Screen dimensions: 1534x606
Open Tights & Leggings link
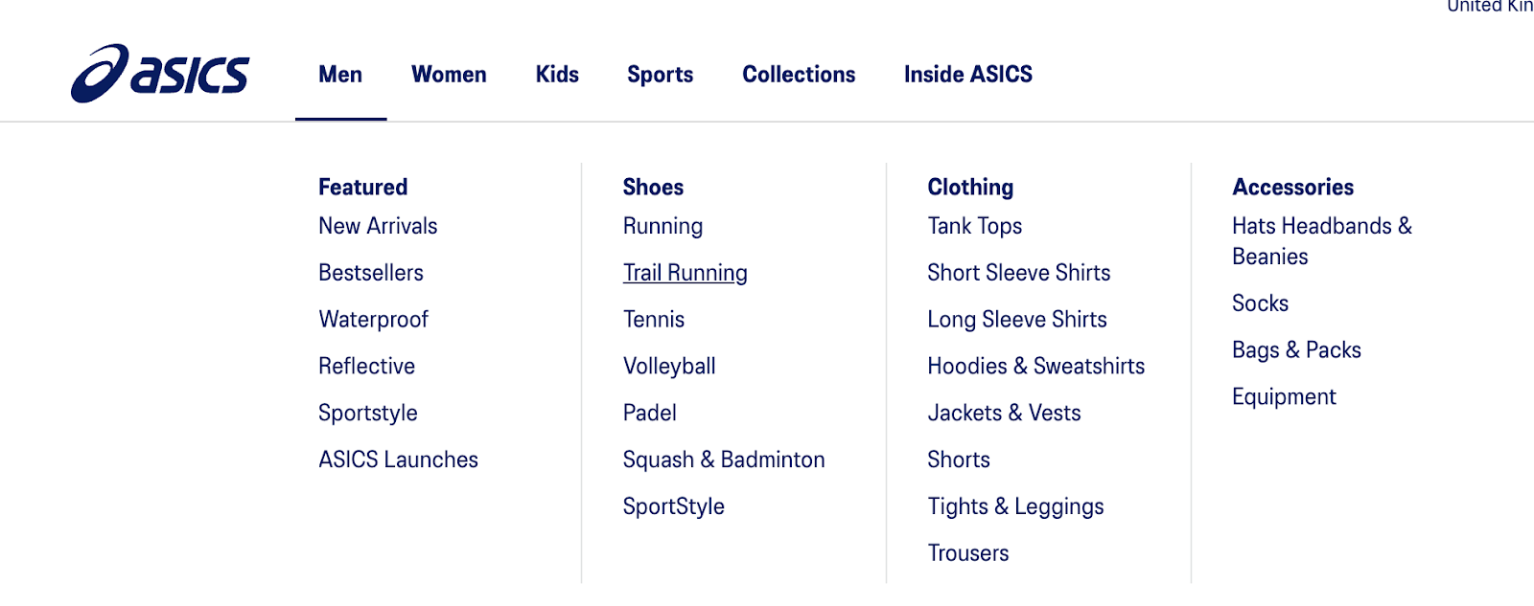[x=1015, y=506]
